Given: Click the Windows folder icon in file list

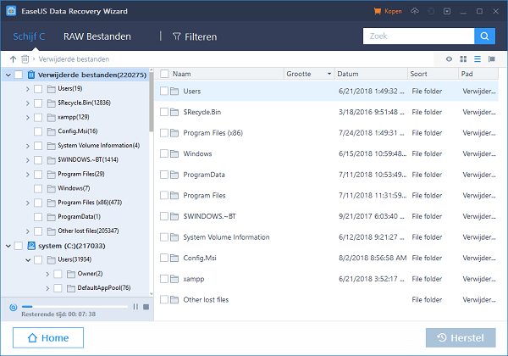Looking at the screenshot, I should [x=174, y=153].
